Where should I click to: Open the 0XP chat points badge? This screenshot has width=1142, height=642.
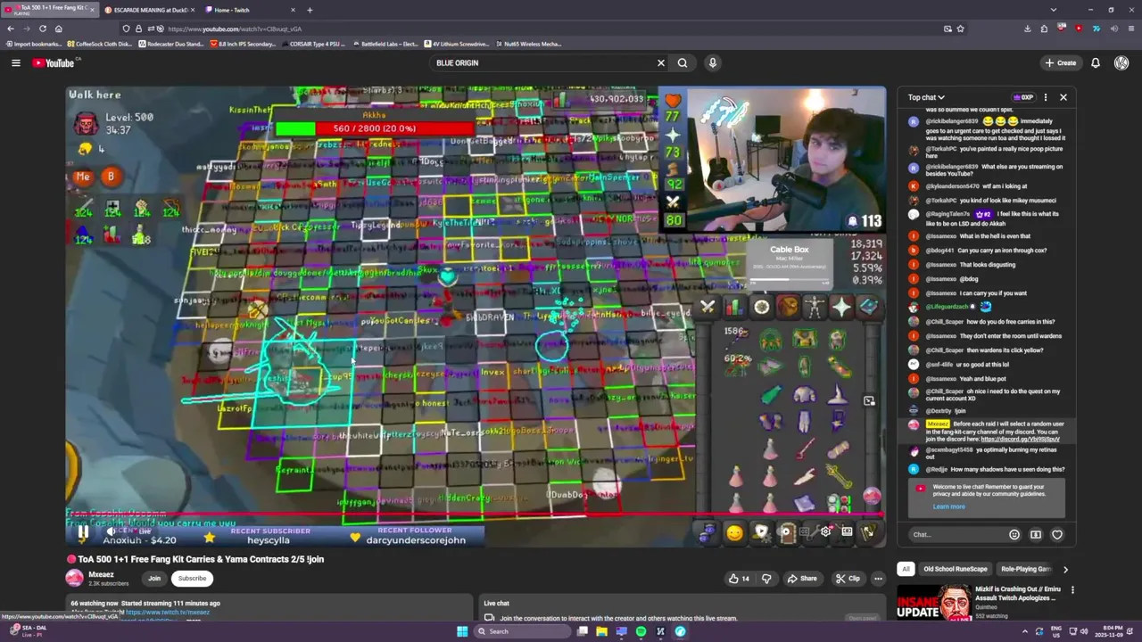[x=1023, y=97]
